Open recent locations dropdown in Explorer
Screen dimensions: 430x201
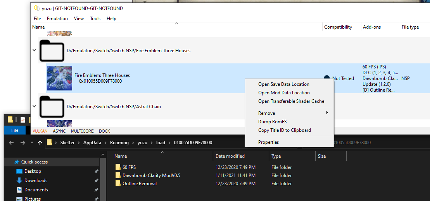pos(32,143)
